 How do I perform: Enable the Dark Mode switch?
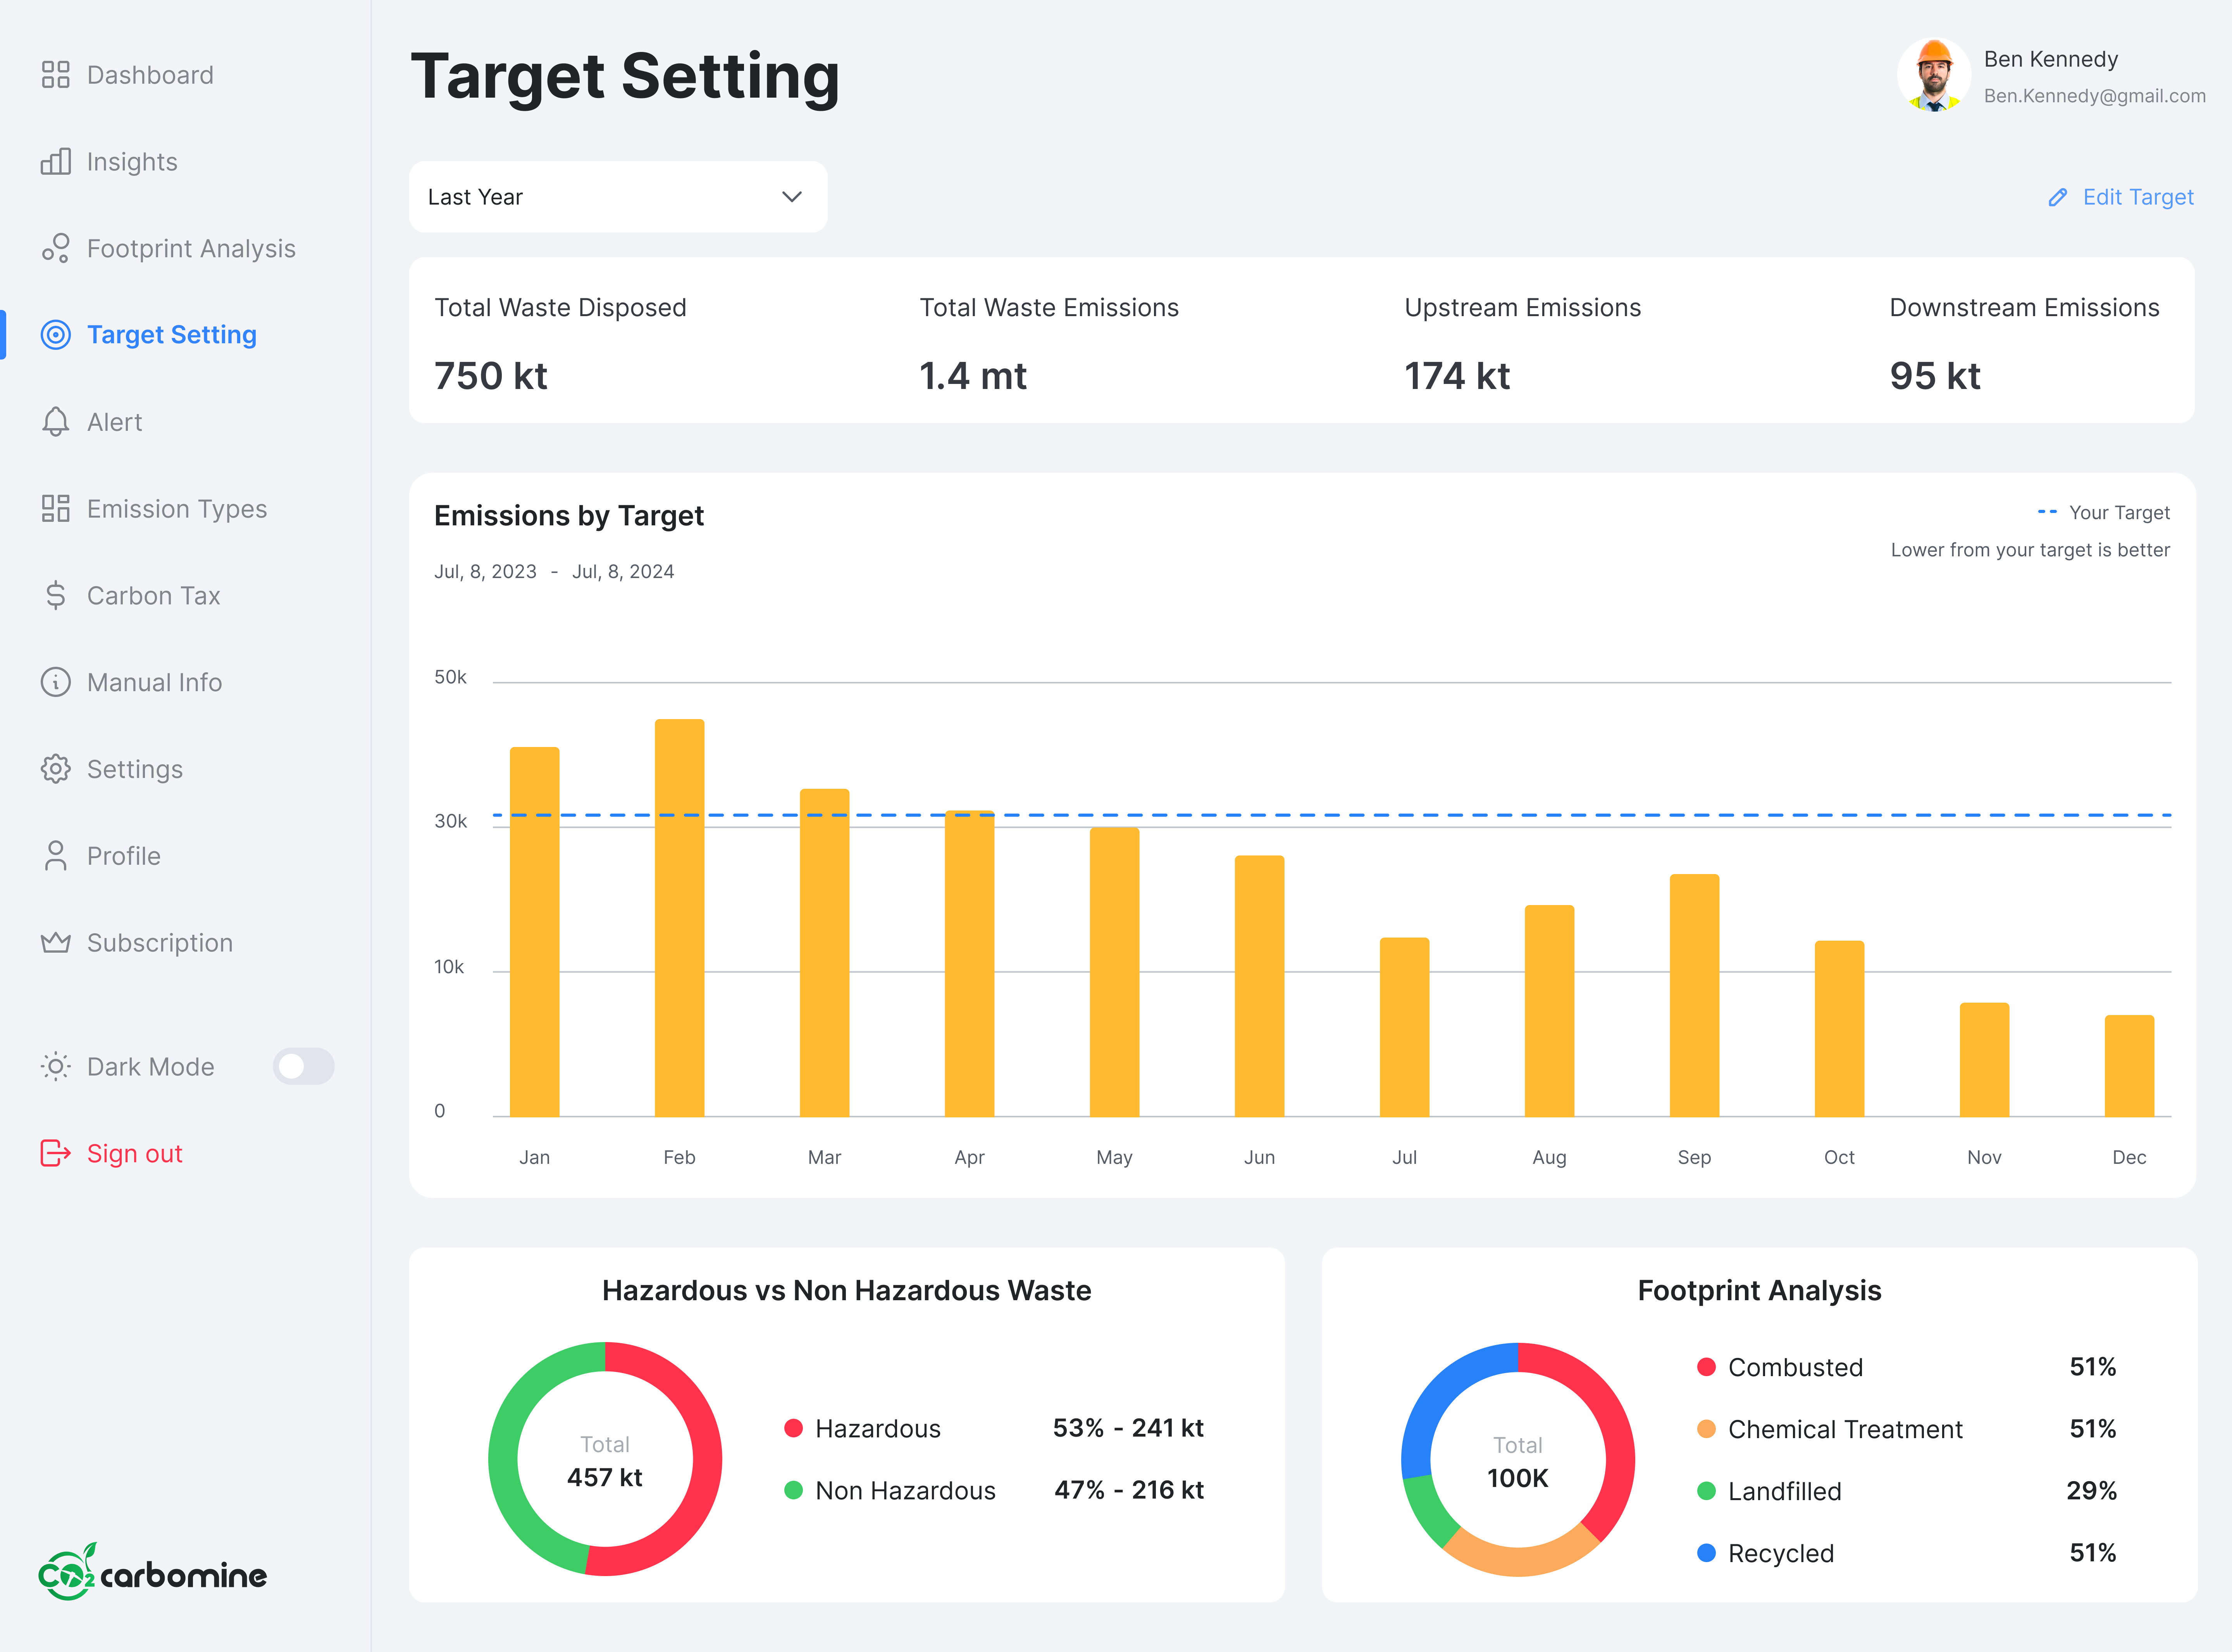(303, 1066)
